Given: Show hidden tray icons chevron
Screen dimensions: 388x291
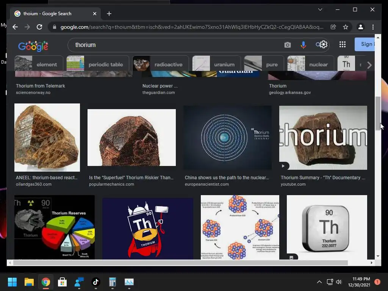Looking at the screenshot, I should [x=319, y=282].
